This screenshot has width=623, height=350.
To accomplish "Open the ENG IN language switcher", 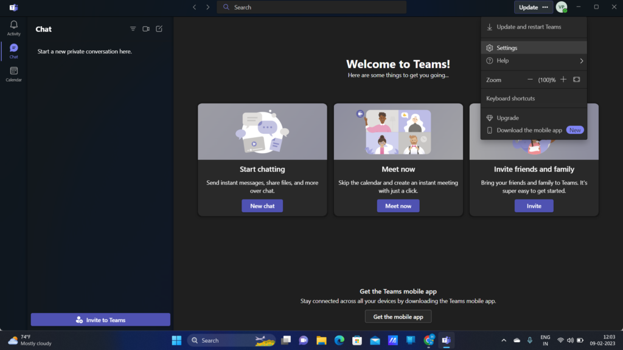I will click(x=545, y=340).
